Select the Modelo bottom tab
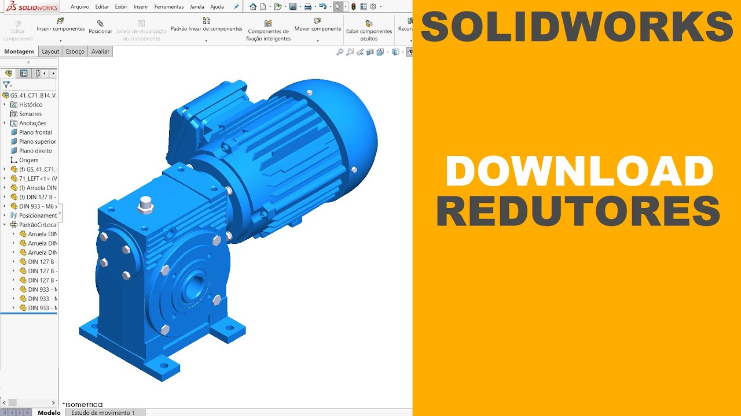The height and width of the screenshot is (416, 741). [x=49, y=413]
